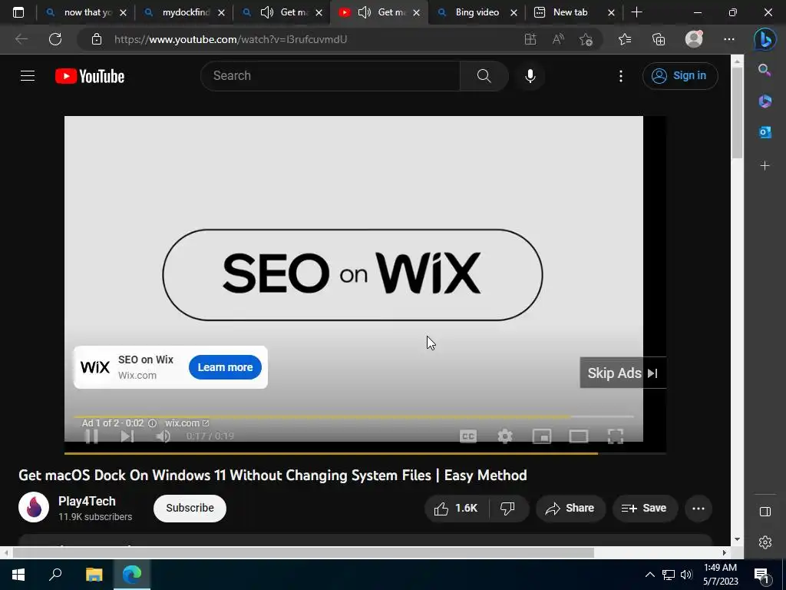Refresh the page
This screenshot has height=590, width=786.
(x=55, y=39)
